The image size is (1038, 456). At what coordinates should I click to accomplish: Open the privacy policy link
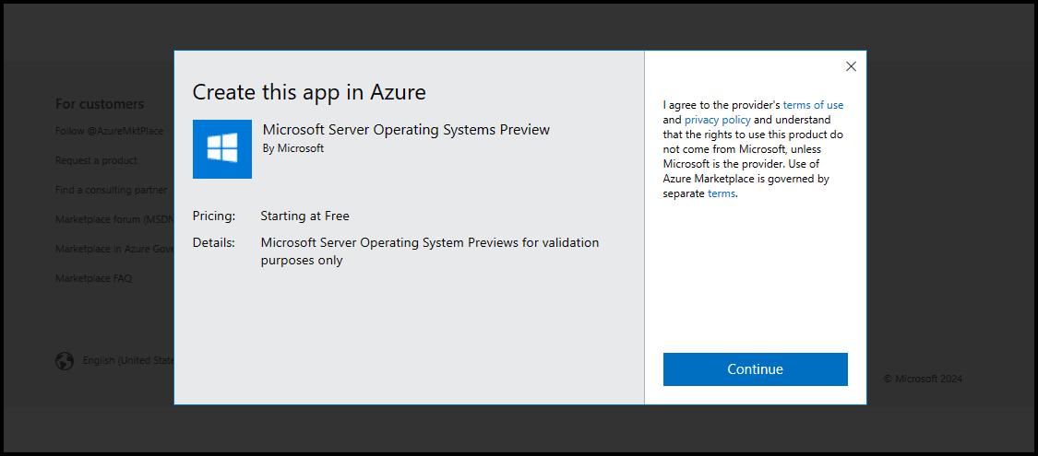click(719, 120)
